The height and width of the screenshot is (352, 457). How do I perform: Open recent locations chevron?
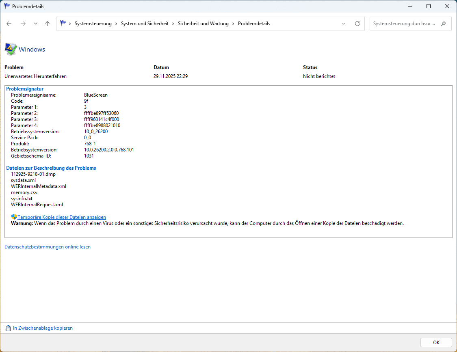point(35,24)
